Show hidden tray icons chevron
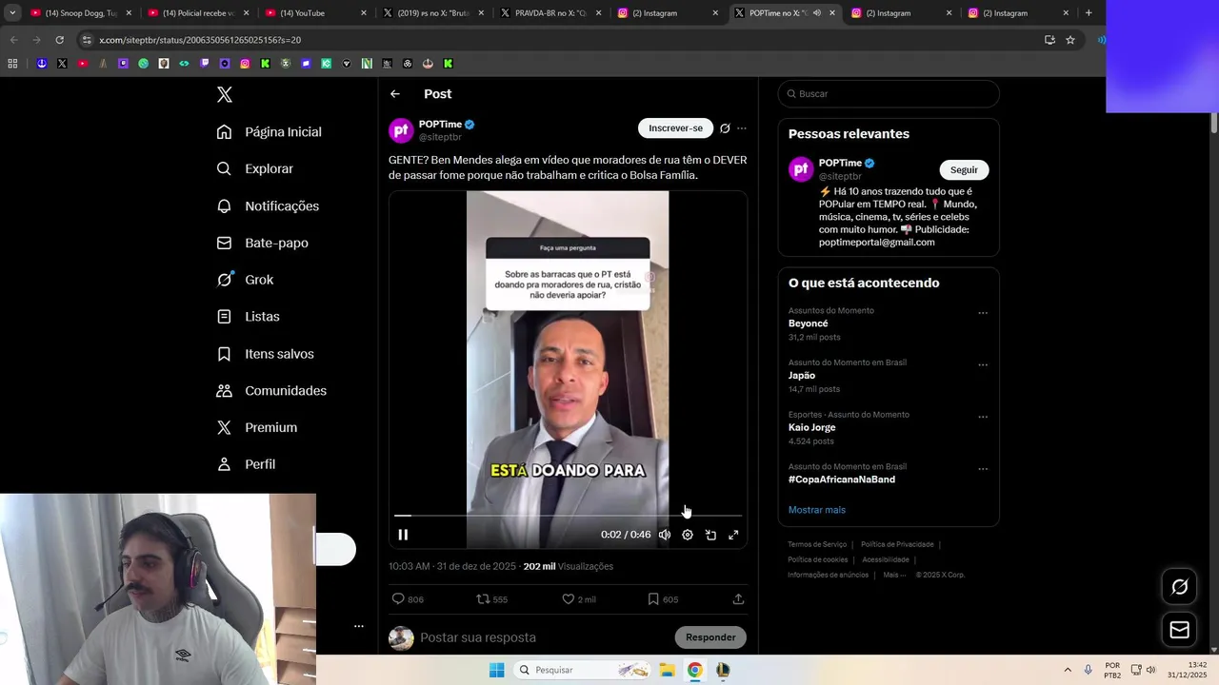 [x=1068, y=670]
